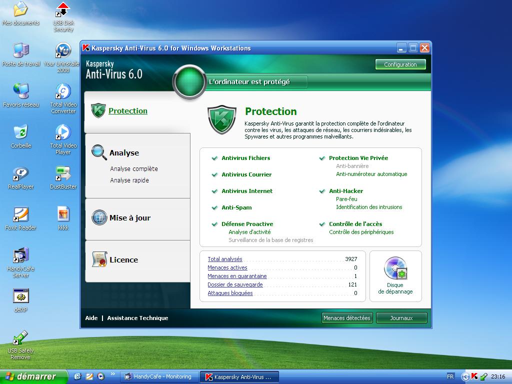Click the Licence certificate icon
Screen dimensions: 512x384
coord(99,259)
